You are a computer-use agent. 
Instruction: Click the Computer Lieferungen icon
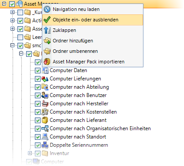[45, 79]
